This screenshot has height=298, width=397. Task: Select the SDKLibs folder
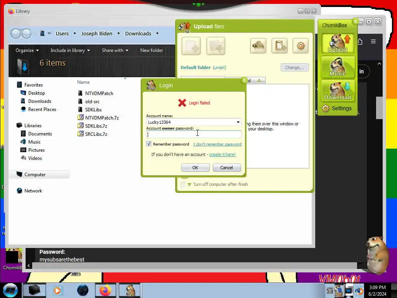(90, 109)
